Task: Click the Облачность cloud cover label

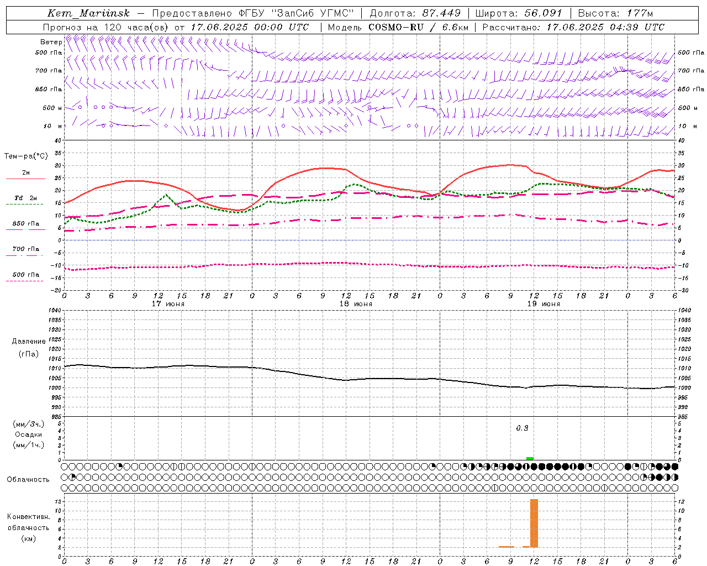Action: coord(28,480)
